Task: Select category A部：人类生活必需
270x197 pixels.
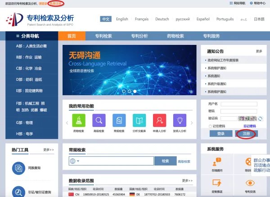Action: (31, 46)
